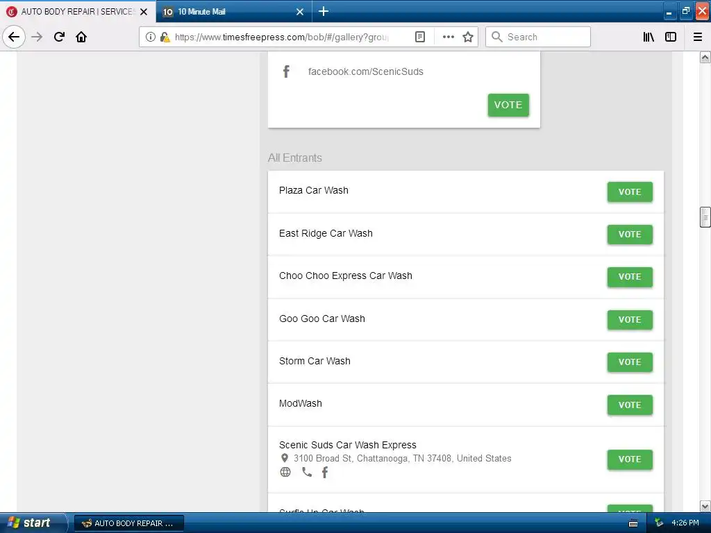This screenshot has width=711, height=533.
Task: Vote for Choo Choo Express Car Wash
Action: tap(630, 276)
